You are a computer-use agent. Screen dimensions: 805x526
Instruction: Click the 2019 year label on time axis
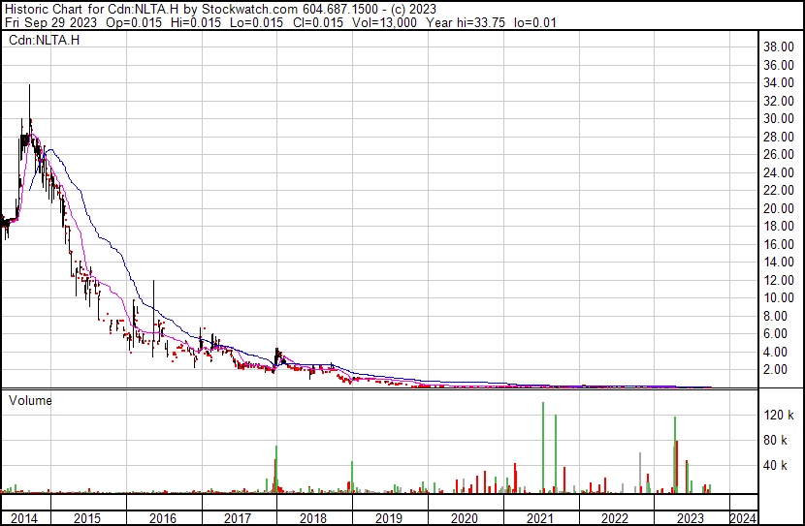point(389,518)
